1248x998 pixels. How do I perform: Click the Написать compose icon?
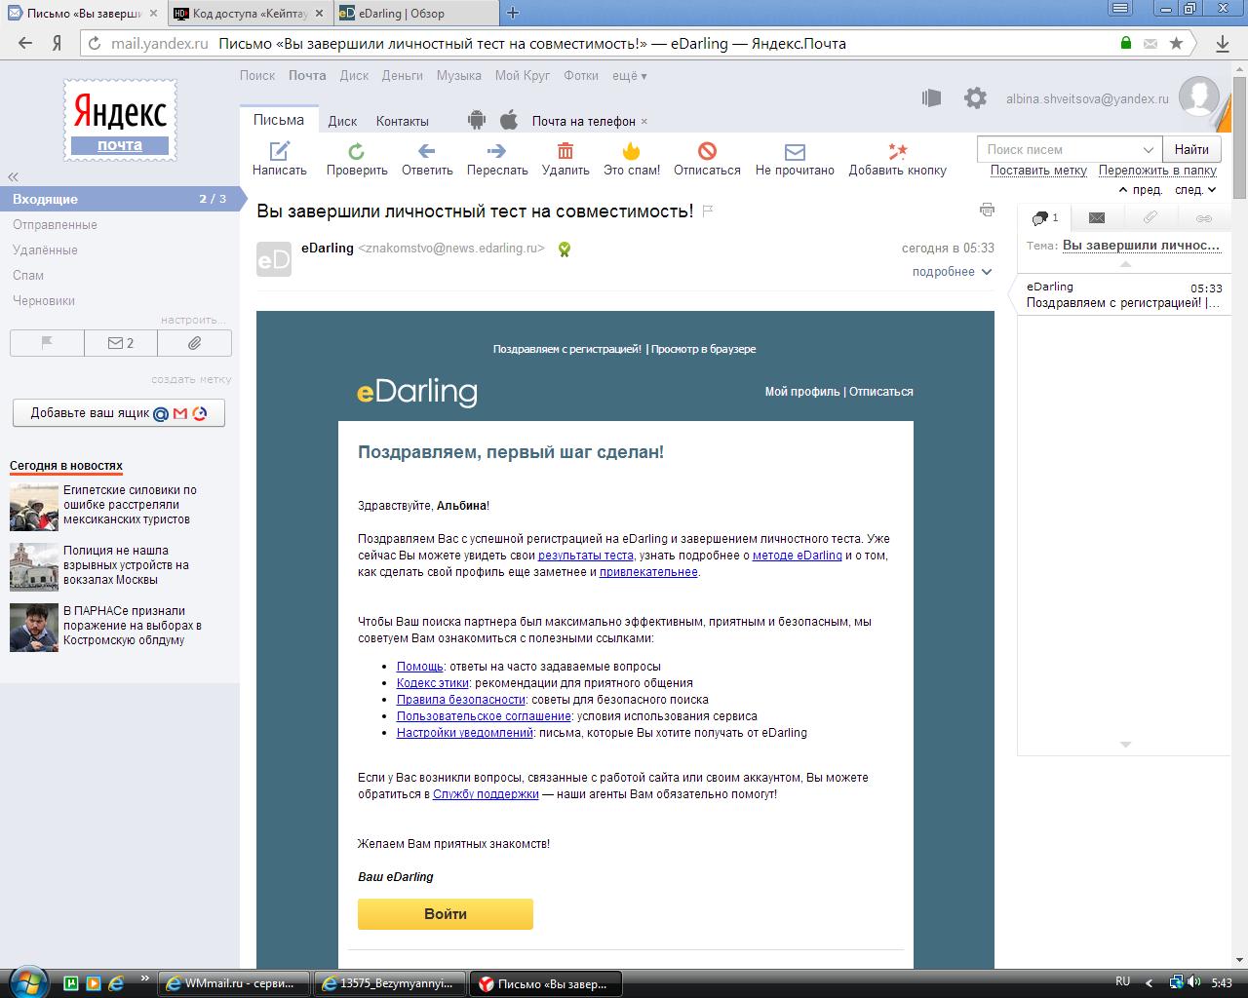[x=280, y=150]
